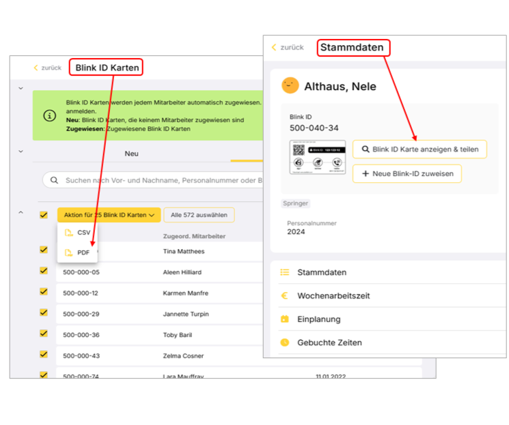
Task: Open the Blink ID card thumbnail image
Action: point(318,158)
